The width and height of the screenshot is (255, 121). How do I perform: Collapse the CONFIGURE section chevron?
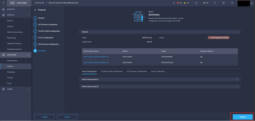(28, 55)
